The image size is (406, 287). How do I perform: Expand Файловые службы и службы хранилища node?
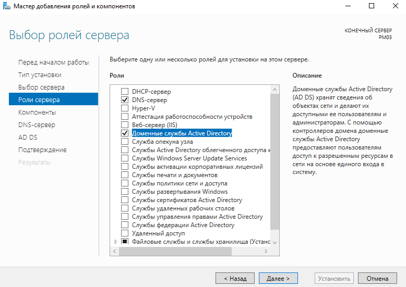116,242
